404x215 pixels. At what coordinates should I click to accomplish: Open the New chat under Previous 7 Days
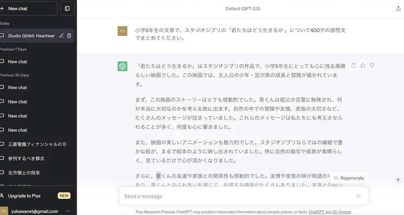point(37,62)
